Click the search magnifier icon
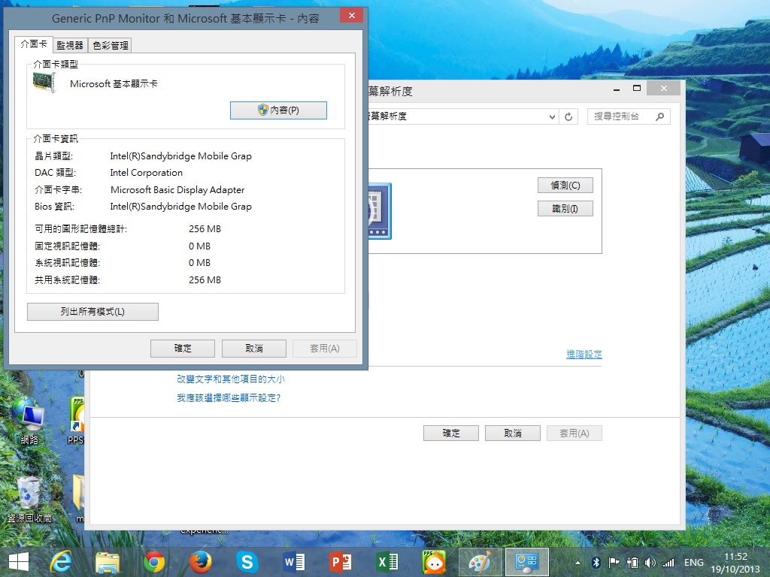Screen dimensions: 770x577 coord(659,116)
